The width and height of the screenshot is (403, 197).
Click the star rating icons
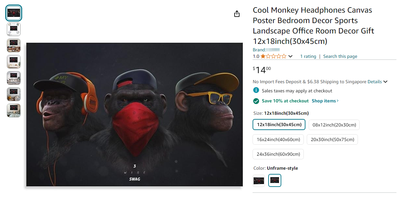(x=273, y=56)
